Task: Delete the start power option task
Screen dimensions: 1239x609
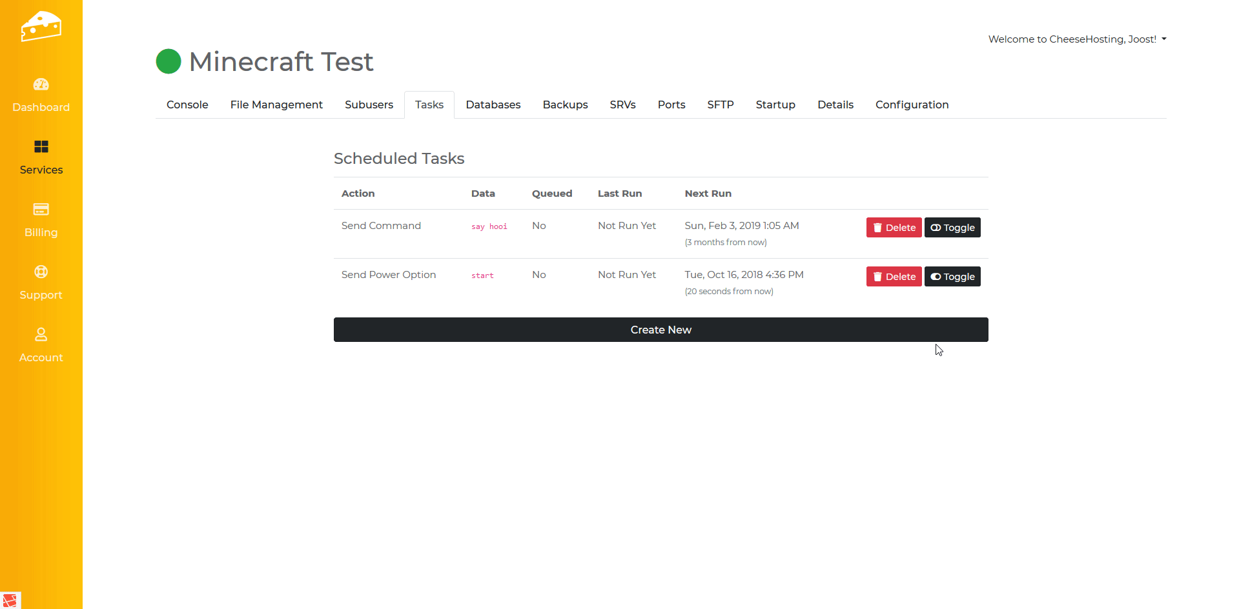Action: [x=894, y=277]
